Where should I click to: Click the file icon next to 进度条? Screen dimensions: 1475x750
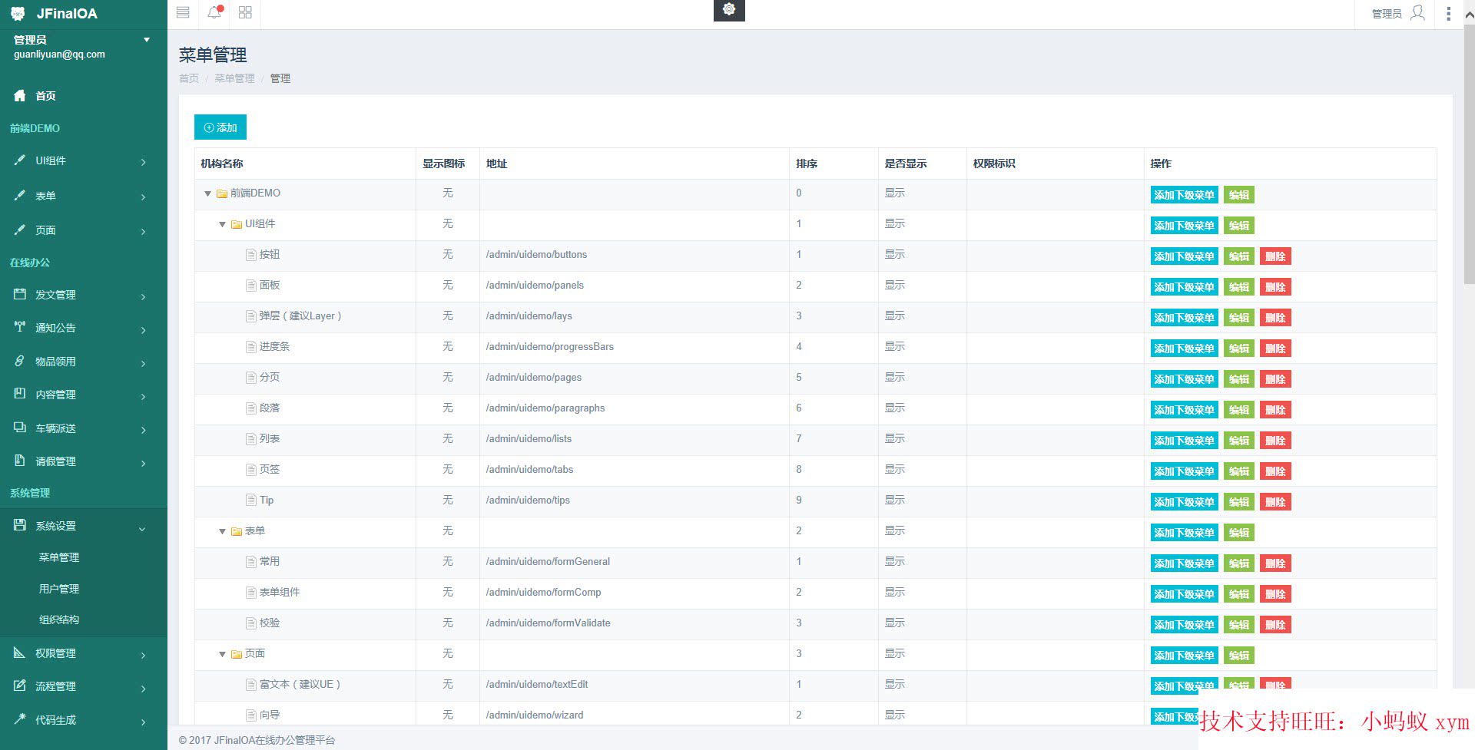[x=250, y=346]
